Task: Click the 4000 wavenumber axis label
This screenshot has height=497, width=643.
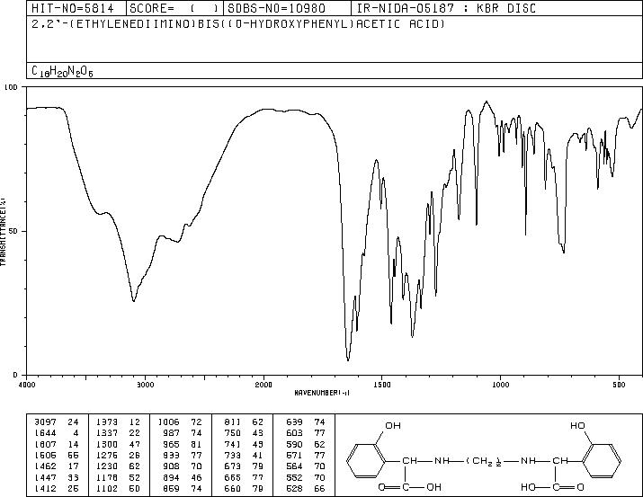Action: 27,385
